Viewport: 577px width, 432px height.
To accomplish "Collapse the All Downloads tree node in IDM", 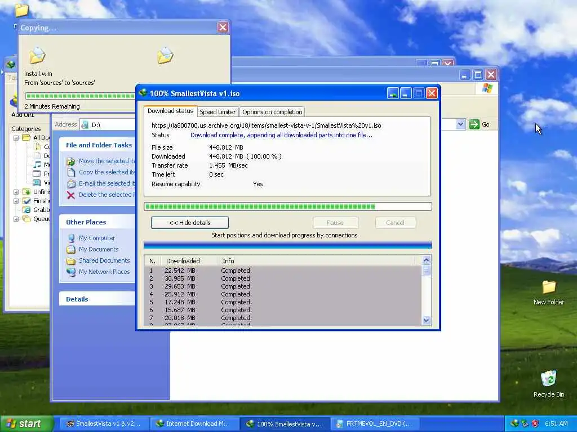I will pyautogui.click(x=16, y=138).
